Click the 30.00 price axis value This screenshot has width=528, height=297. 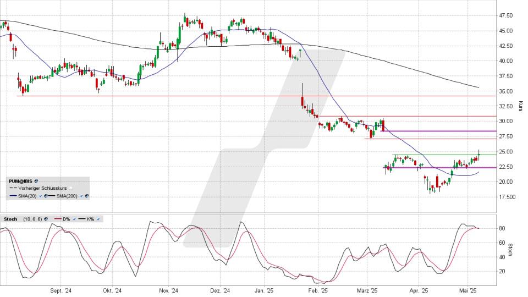click(x=506, y=121)
